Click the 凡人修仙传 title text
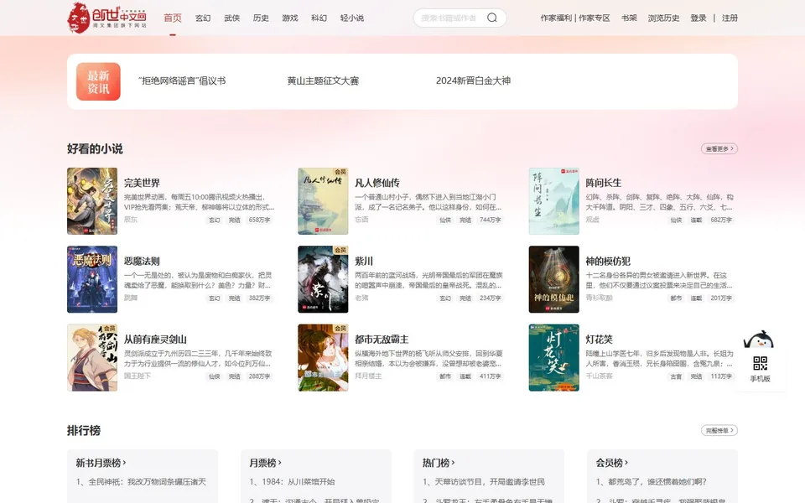The image size is (805, 503). point(377,184)
